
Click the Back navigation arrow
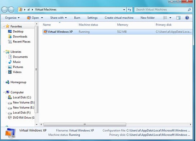coord(5,10)
